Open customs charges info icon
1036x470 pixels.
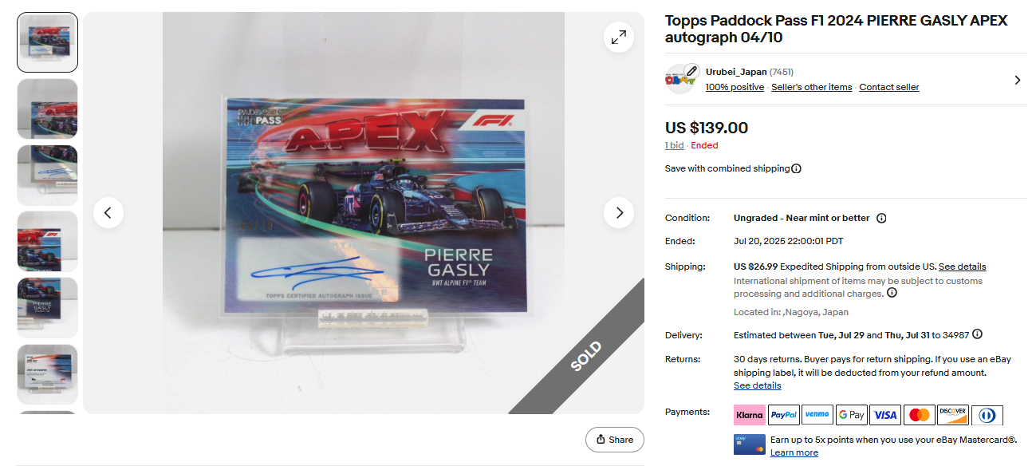(x=892, y=293)
